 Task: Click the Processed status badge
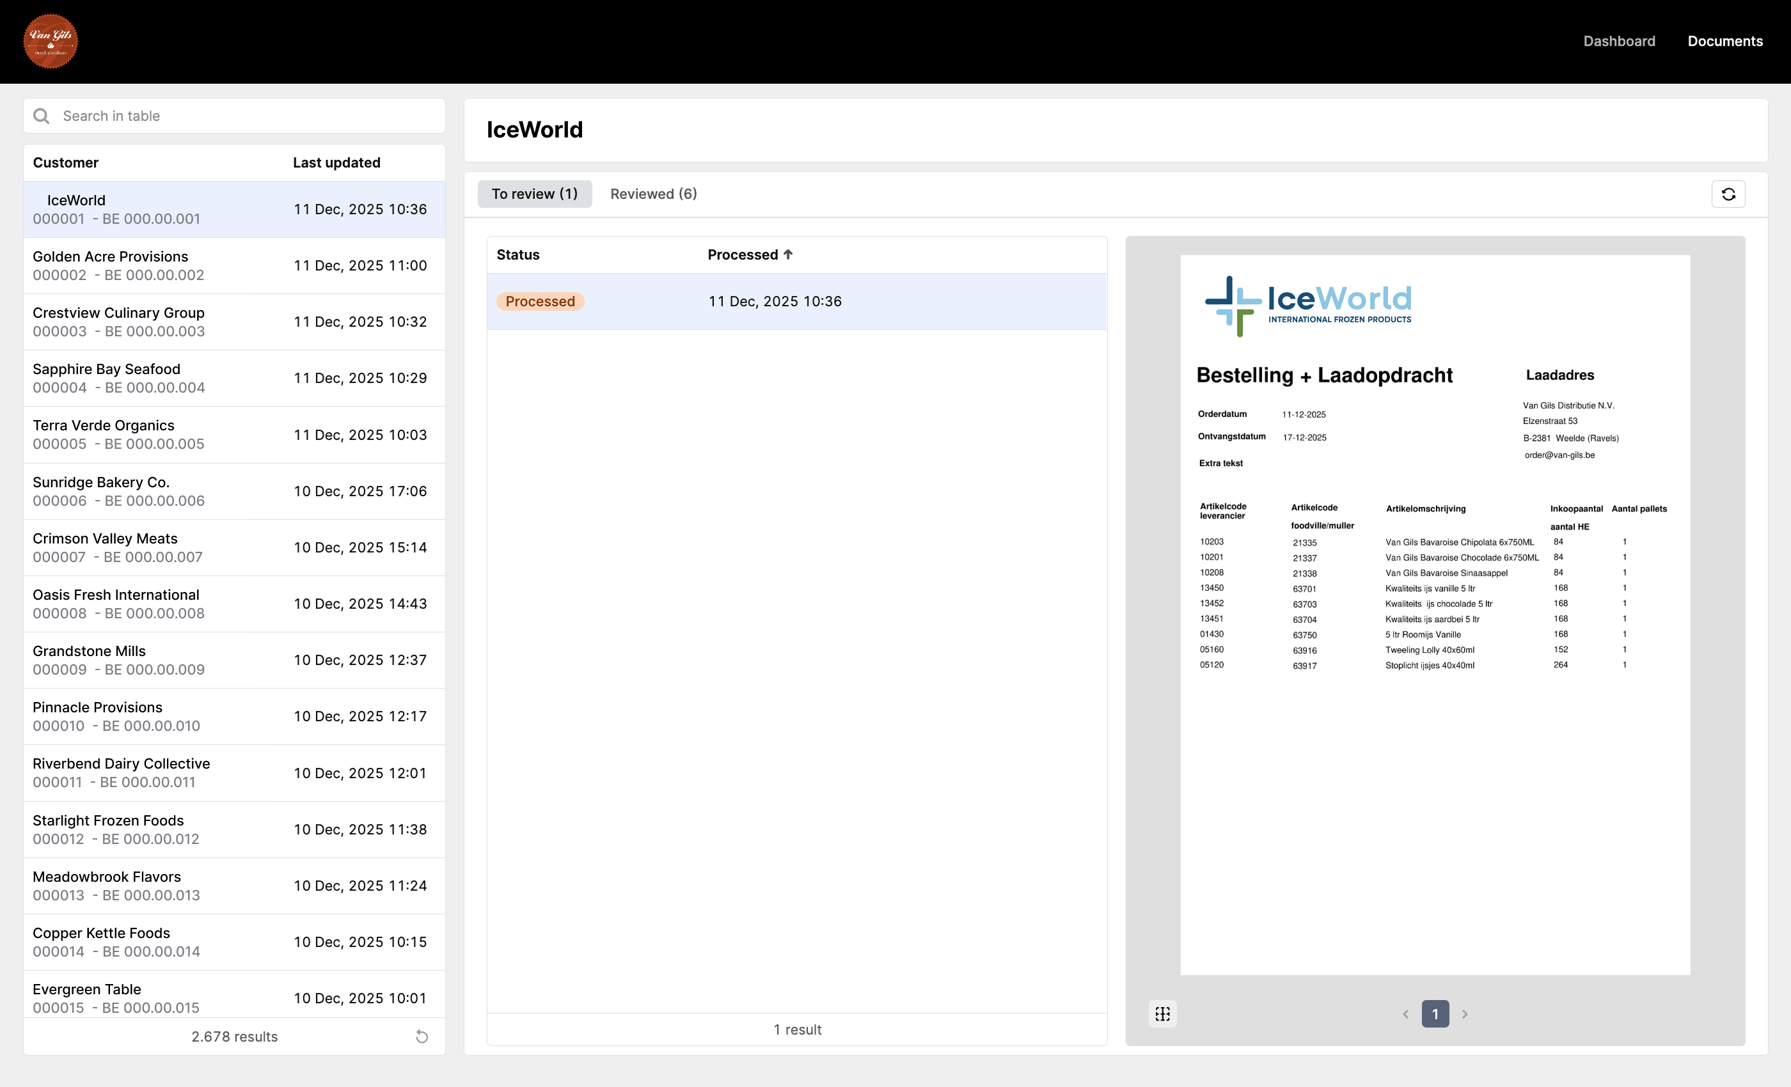click(539, 302)
